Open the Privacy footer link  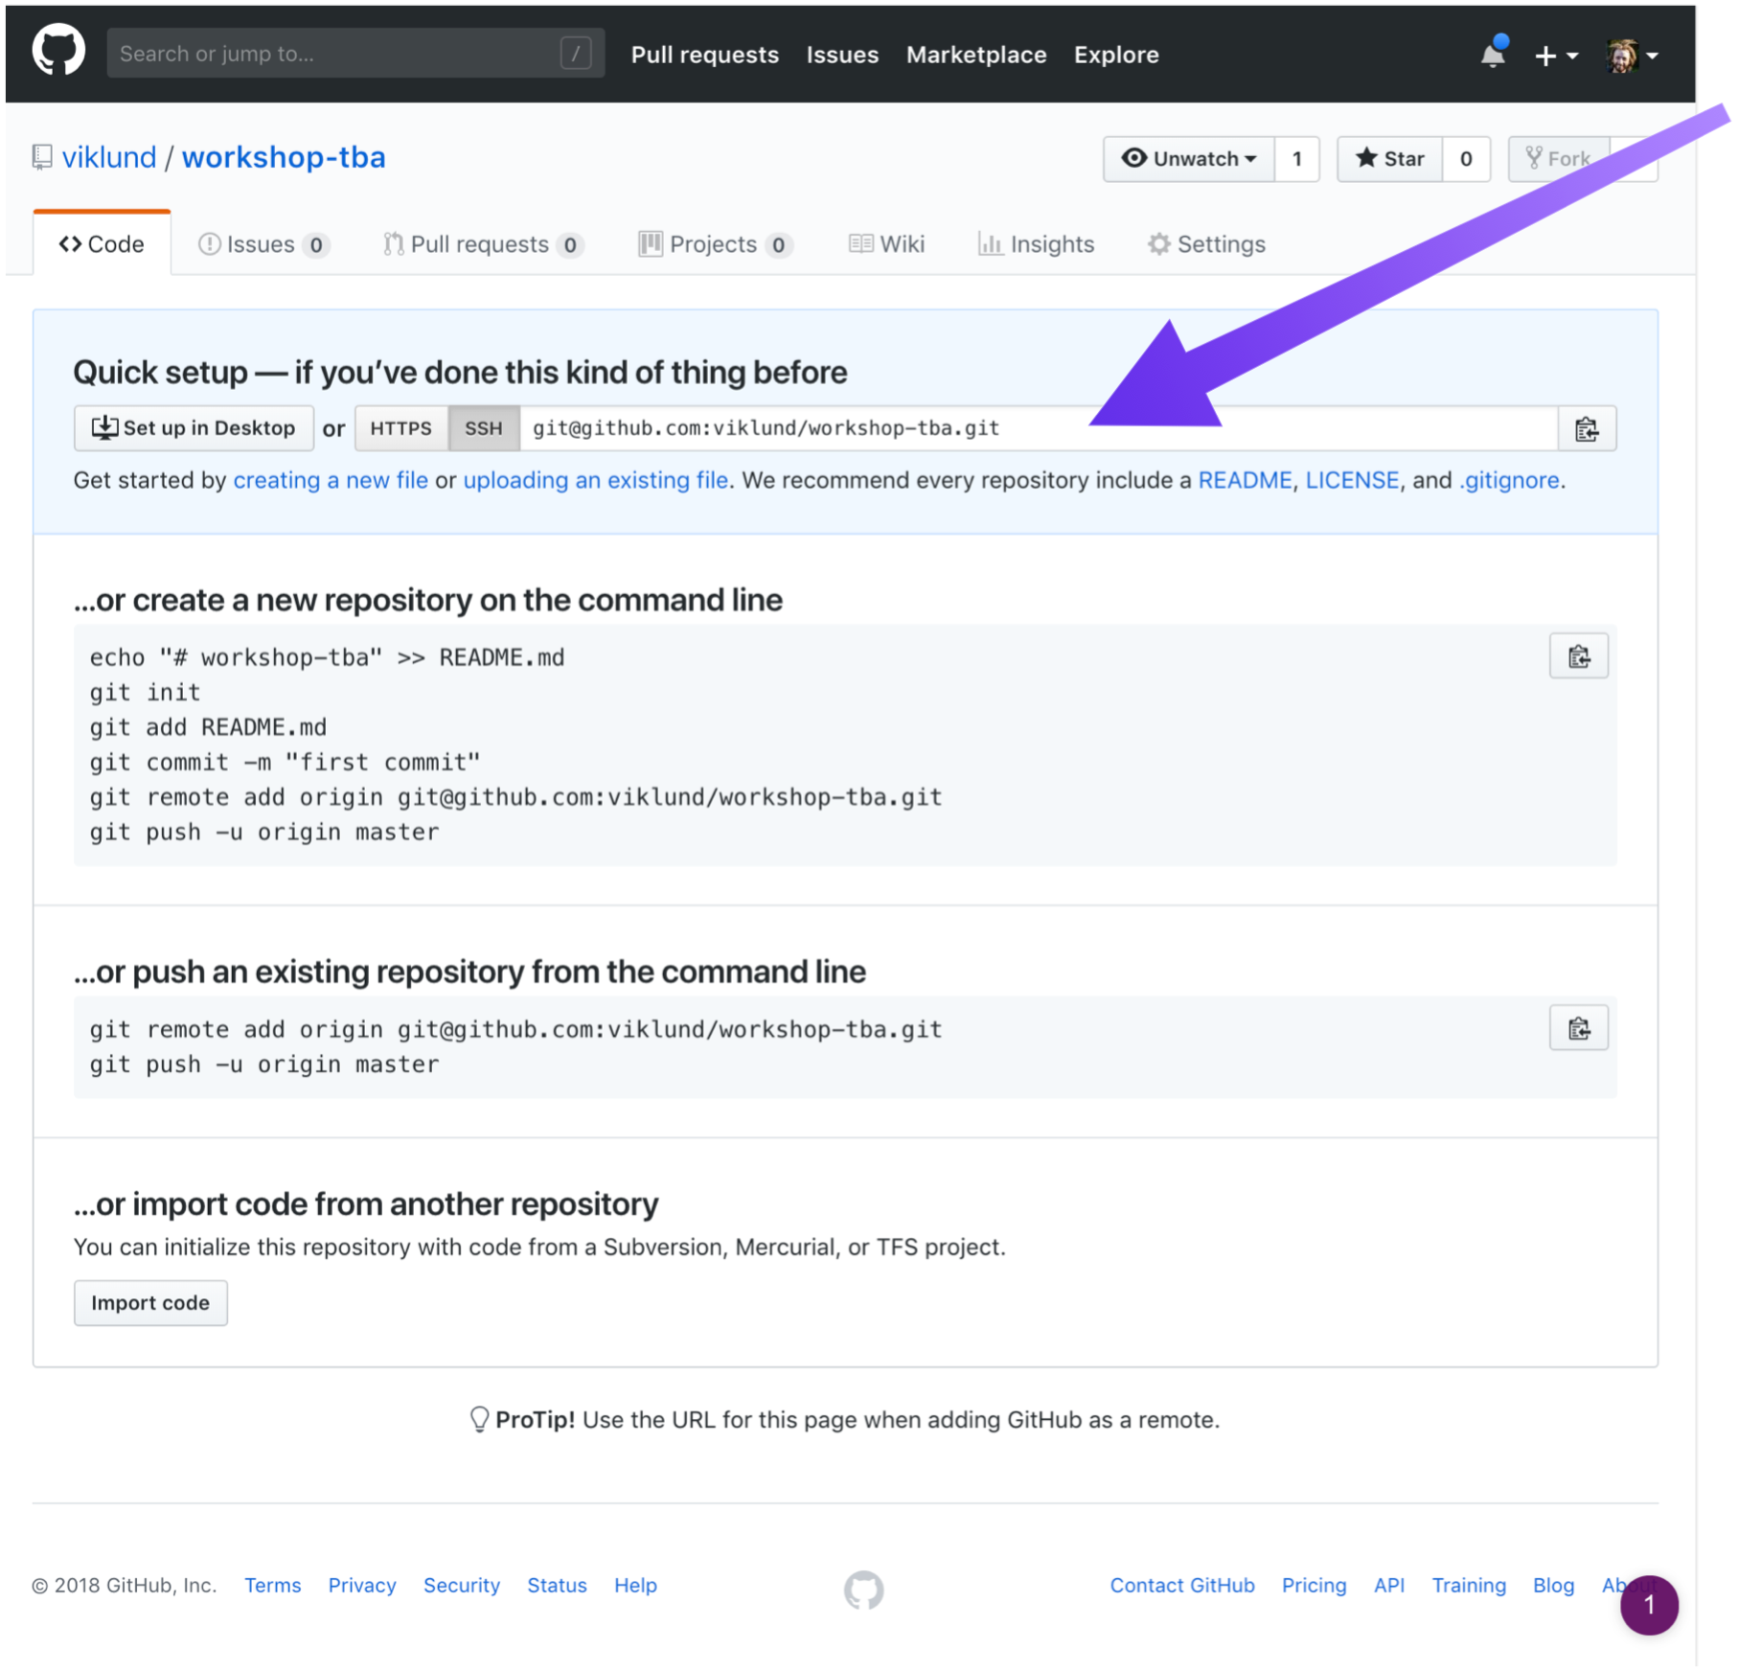click(x=362, y=1586)
